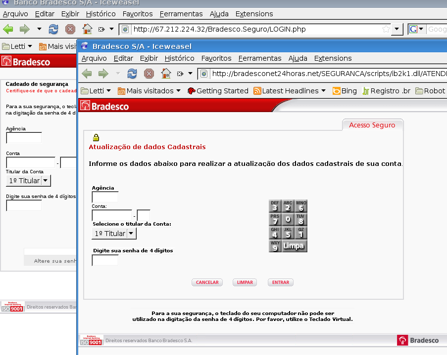Expand Mais visitados bookmarks in front window
This screenshot has height=355, width=447.
click(149, 91)
